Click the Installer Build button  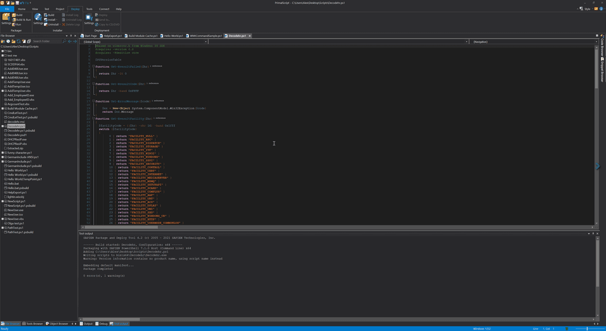click(x=49, y=15)
